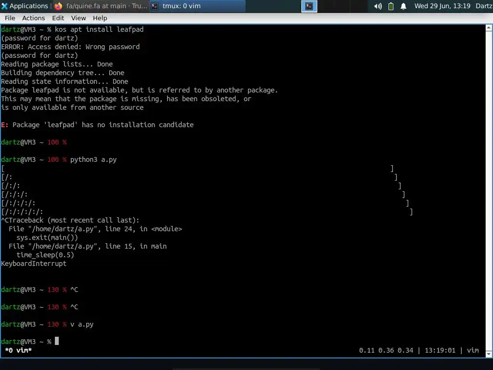The image size is (493, 370).
Task: Open the Dartz user menu in the panel
Action: [x=484, y=6]
